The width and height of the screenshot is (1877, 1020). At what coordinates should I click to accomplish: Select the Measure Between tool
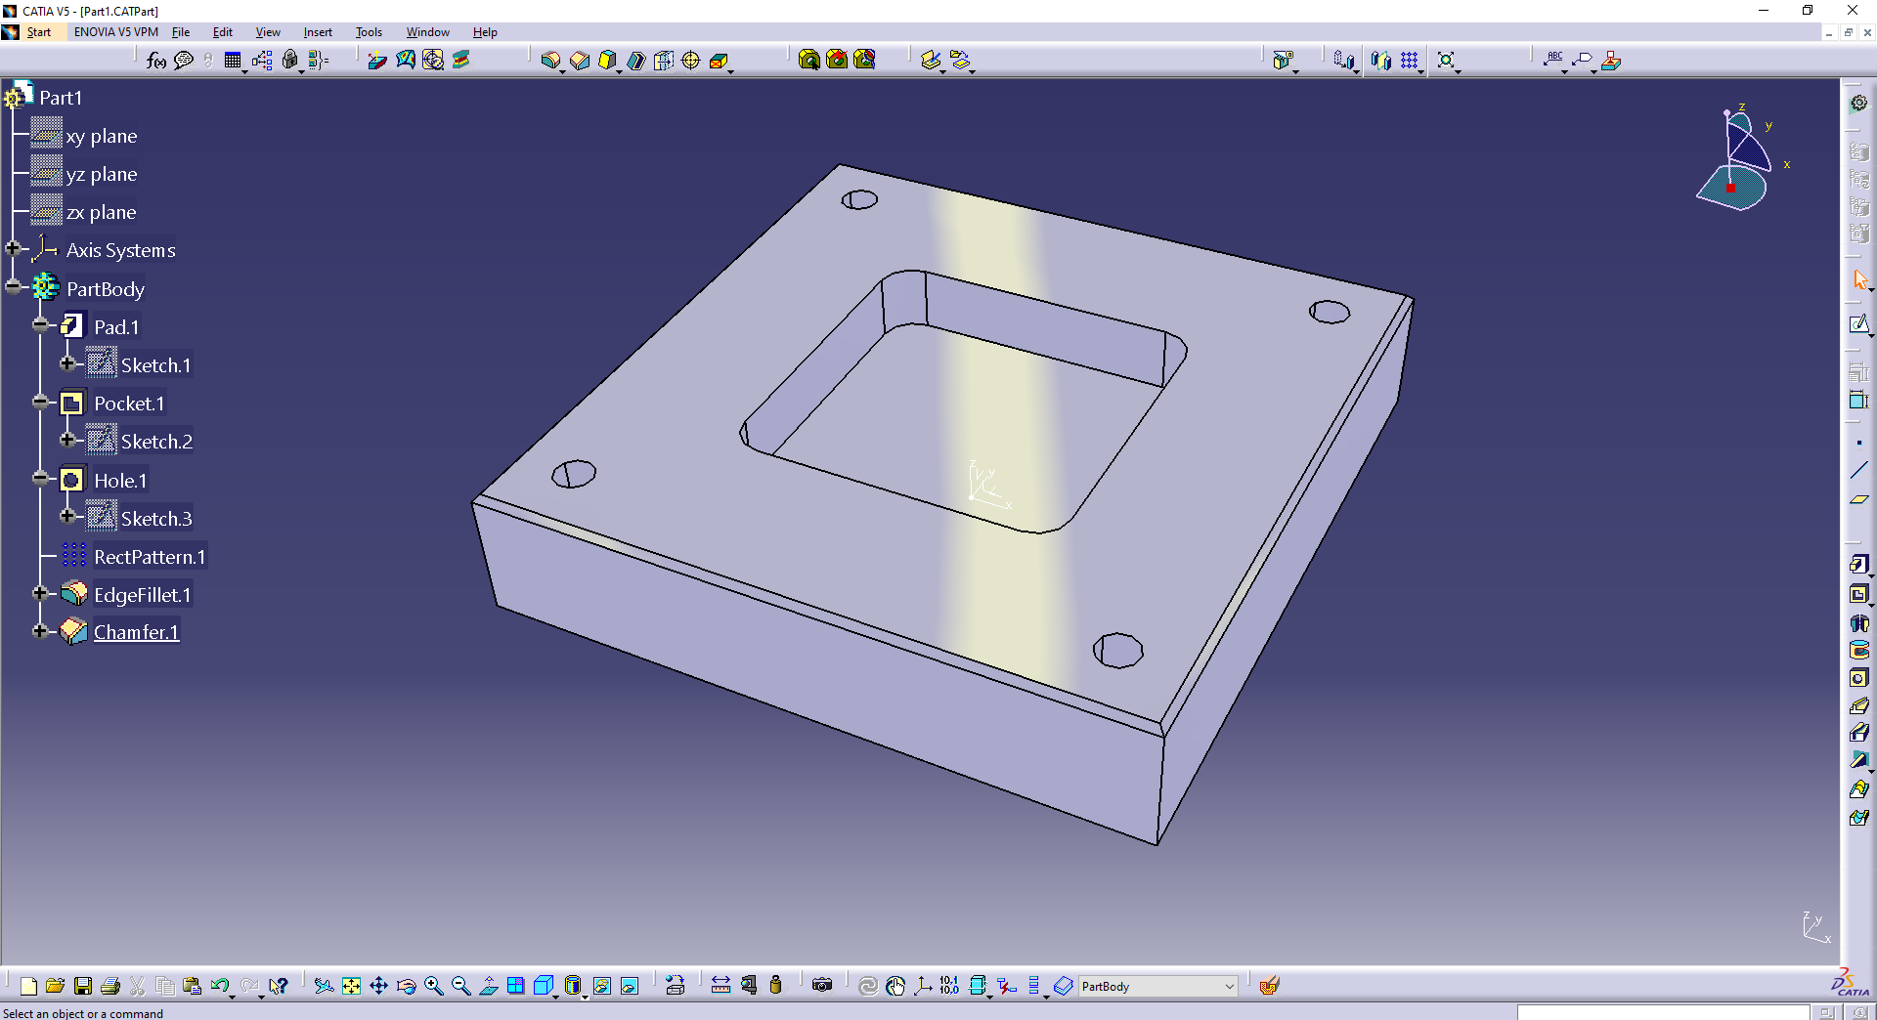click(720, 986)
